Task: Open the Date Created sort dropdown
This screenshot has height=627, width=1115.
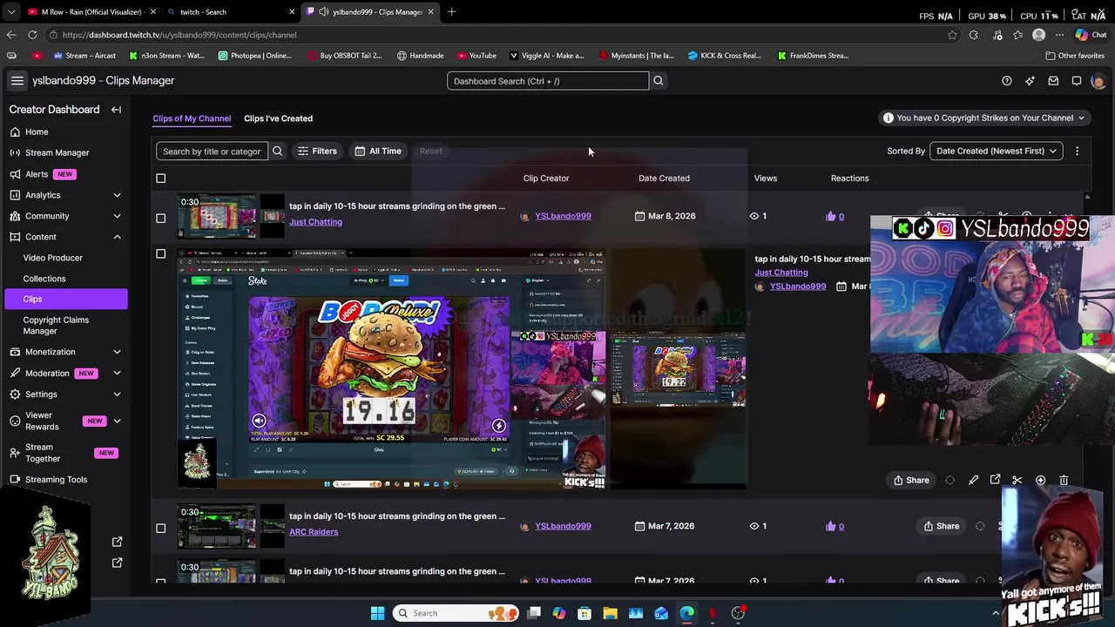Action: [996, 151]
